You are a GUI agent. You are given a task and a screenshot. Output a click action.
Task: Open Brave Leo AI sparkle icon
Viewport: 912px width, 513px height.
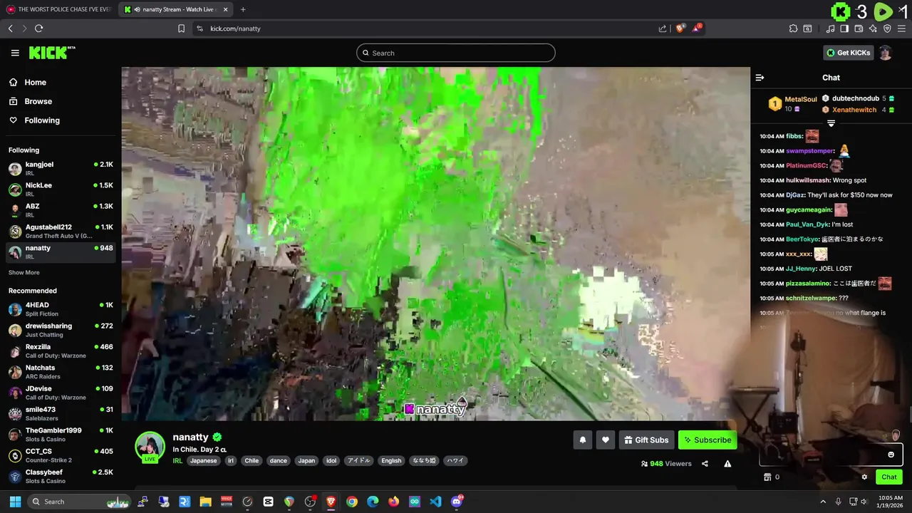click(x=873, y=28)
